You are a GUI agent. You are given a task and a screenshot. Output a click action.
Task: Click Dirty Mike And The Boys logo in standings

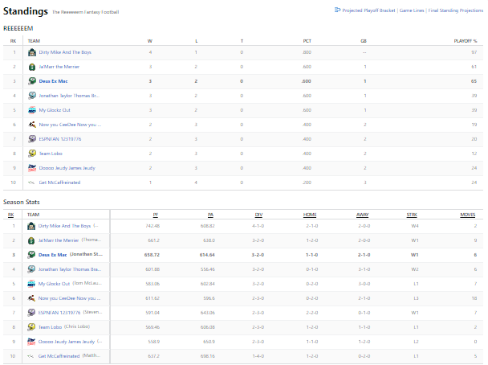coord(32,52)
